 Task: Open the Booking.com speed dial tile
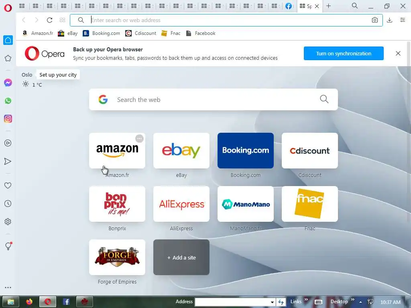(x=246, y=151)
